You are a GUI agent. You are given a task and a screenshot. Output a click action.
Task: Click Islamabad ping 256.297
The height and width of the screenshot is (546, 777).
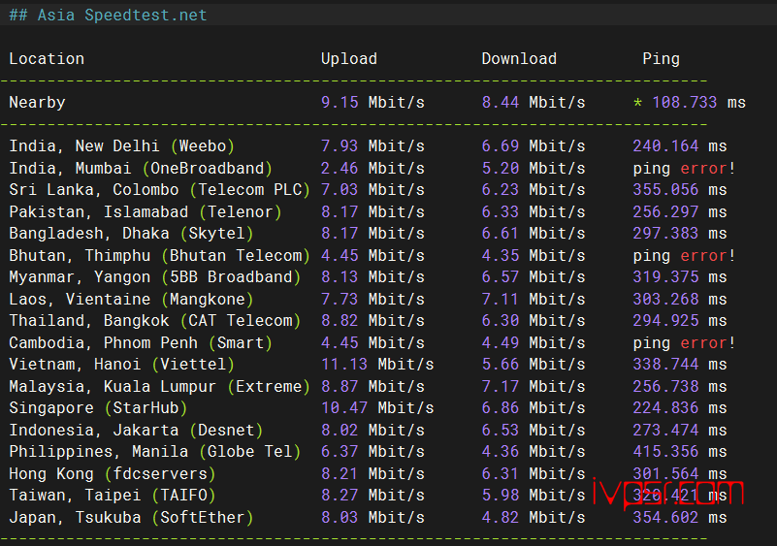pos(665,212)
